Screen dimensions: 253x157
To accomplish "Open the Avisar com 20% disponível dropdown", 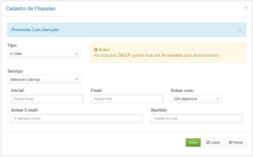I will (x=197, y=99).
